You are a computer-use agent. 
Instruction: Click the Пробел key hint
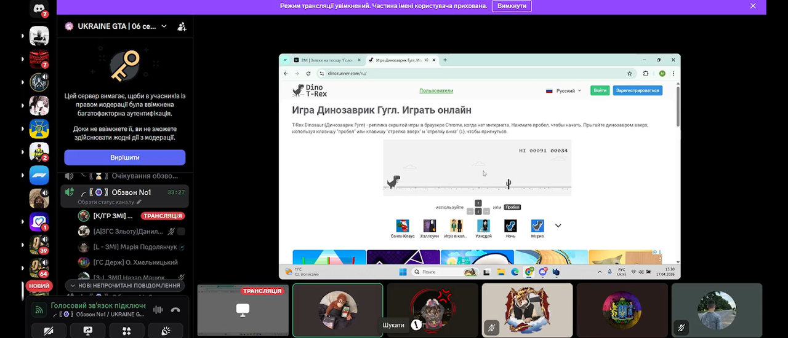(x=512, y=207)
